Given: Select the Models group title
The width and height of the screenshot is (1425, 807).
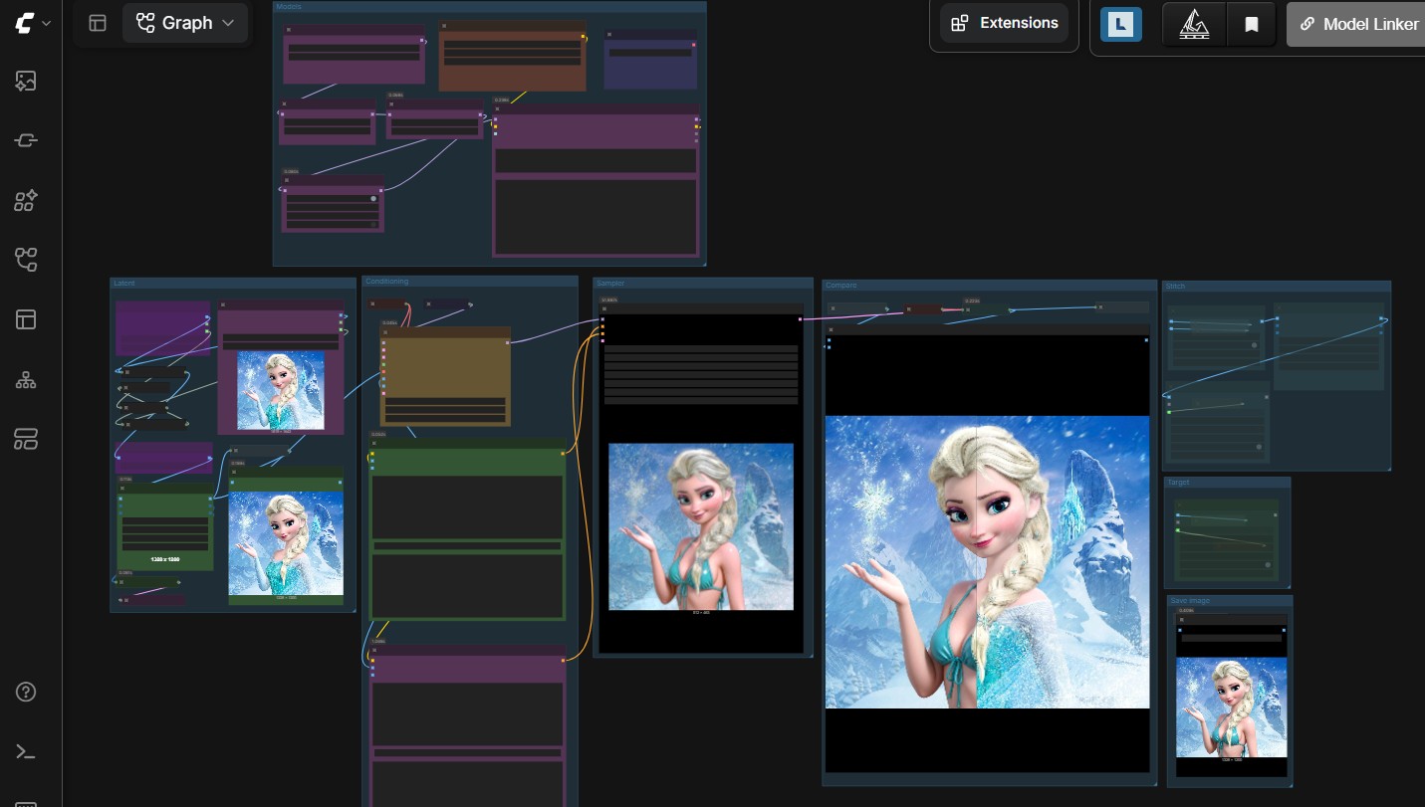Looking at the screenshot, I should click(289, 7).
